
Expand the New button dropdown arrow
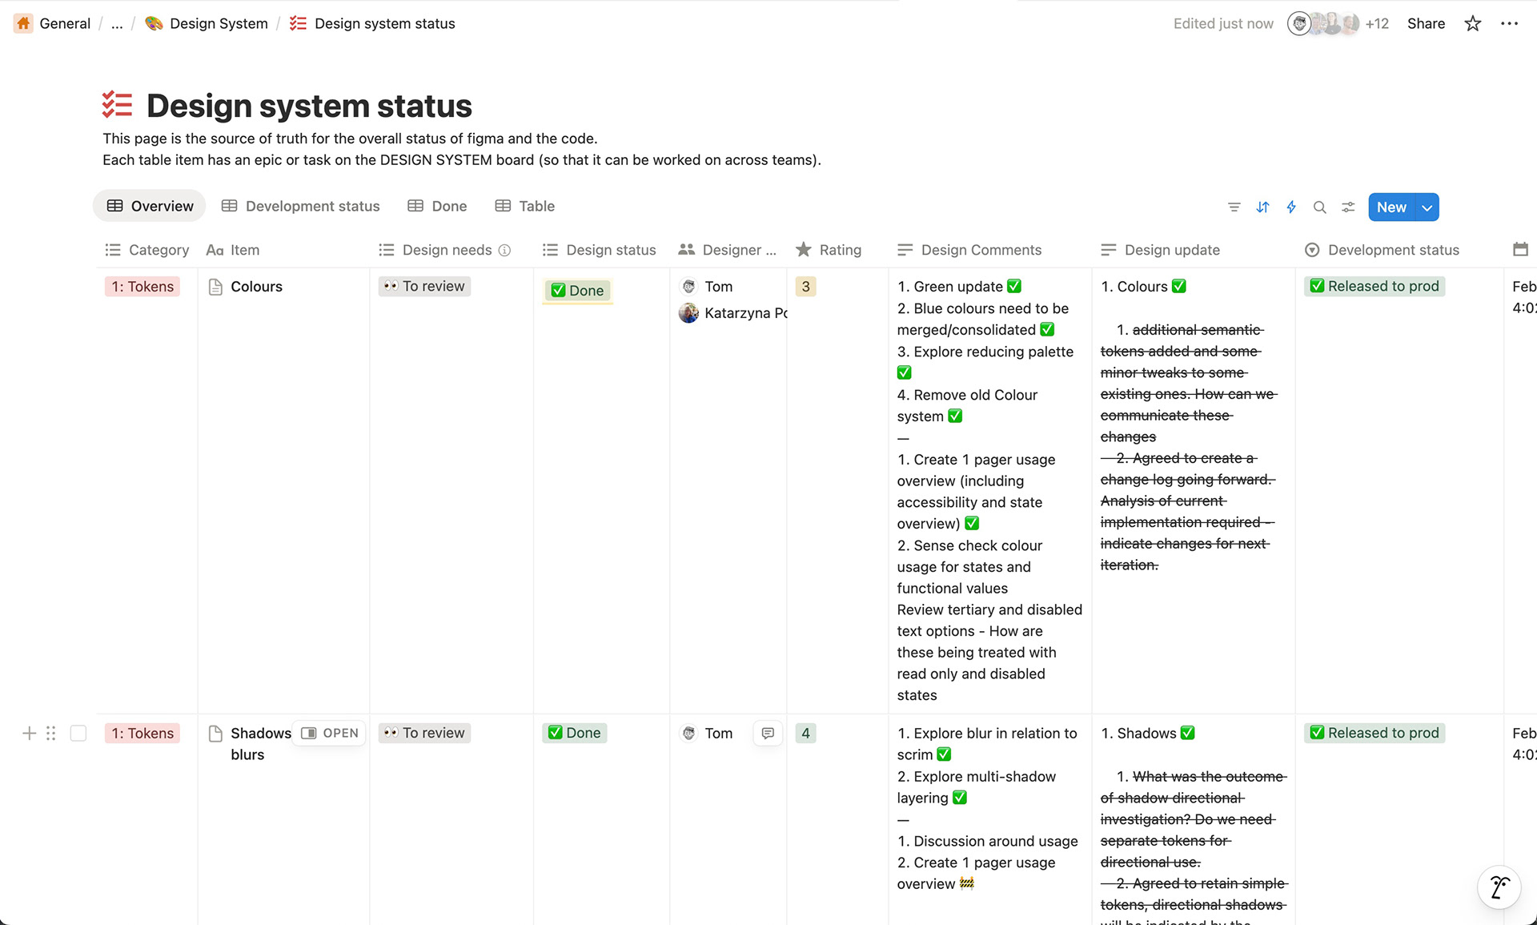coord(1427,207)
